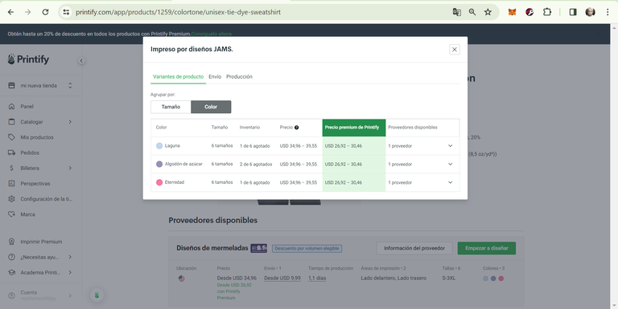Click the site information icon in address bar
The height and width of the screenshot is (309, 618).
[x=66, y=12]
